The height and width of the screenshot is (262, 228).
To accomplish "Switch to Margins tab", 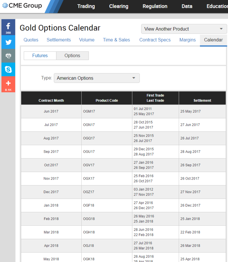I will pyautogui.click(x=188, y=40).
